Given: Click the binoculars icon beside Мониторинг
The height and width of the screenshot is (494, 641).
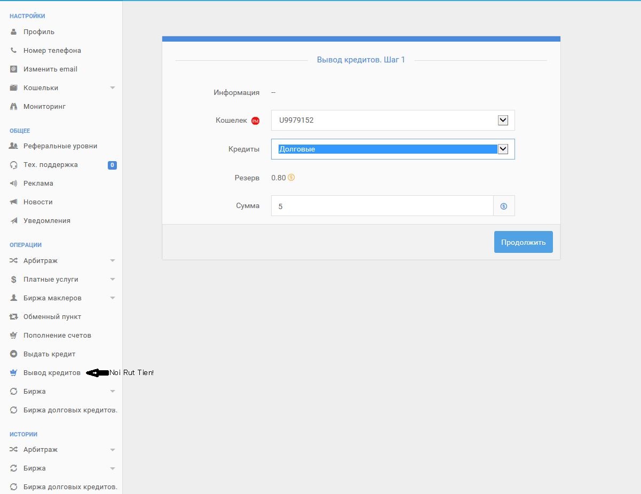Looking at the screenshot, I should click(x=14, y=107).
